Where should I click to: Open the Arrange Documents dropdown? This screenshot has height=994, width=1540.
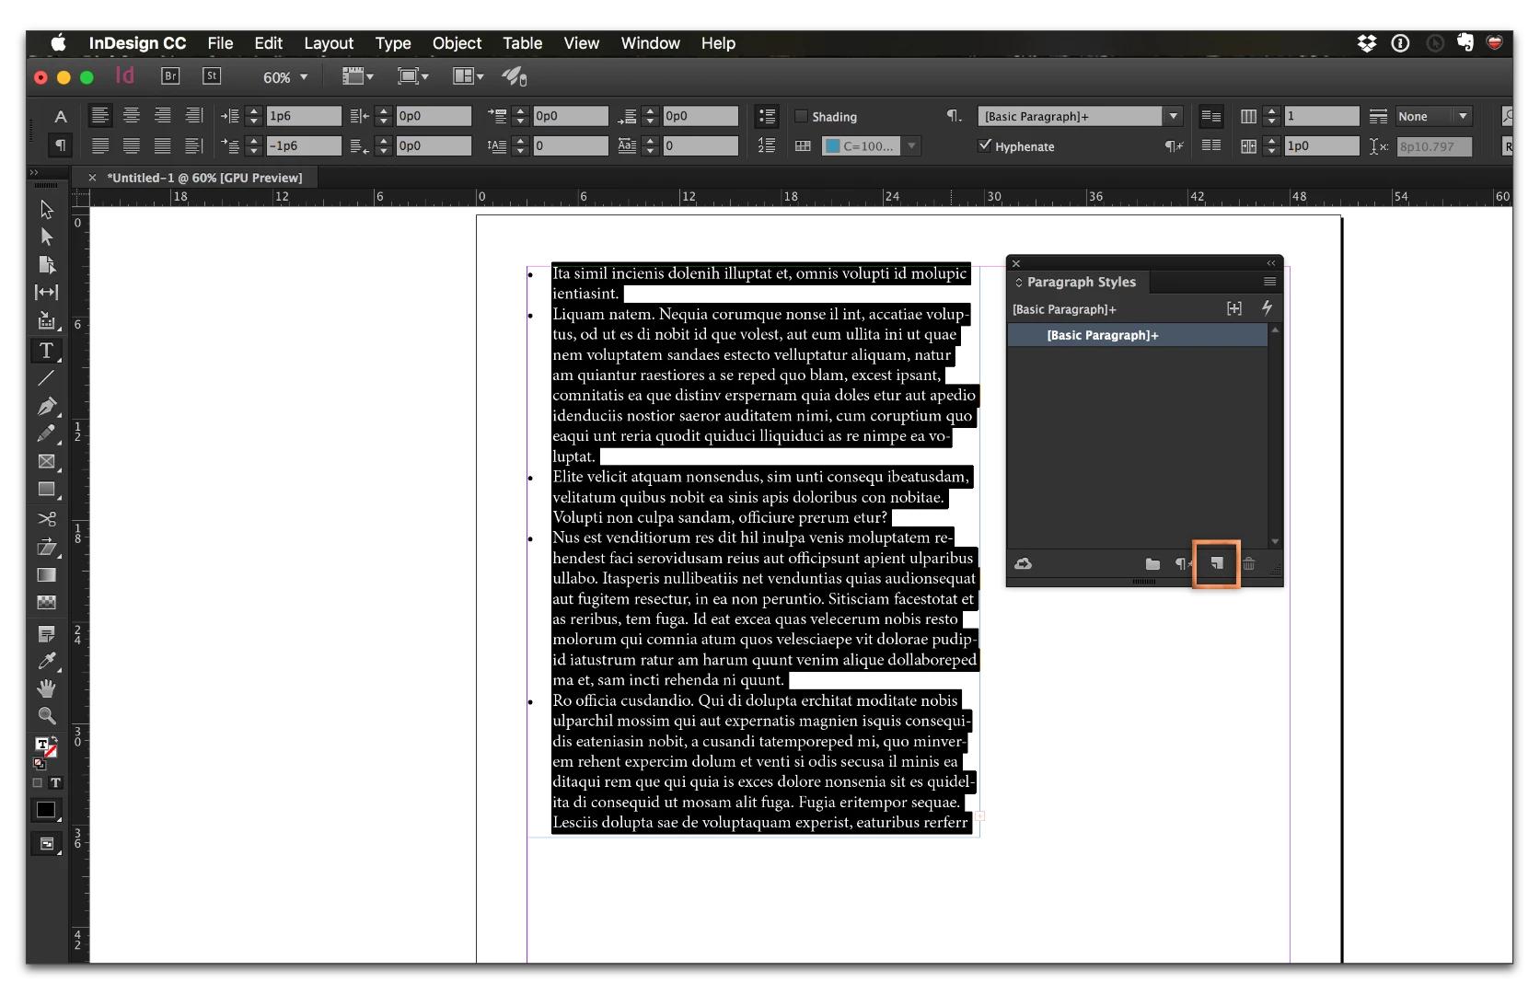point(468,76)
